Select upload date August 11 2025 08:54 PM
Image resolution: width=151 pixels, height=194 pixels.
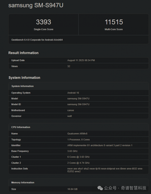pyautogui.click(x=81, y=60)
